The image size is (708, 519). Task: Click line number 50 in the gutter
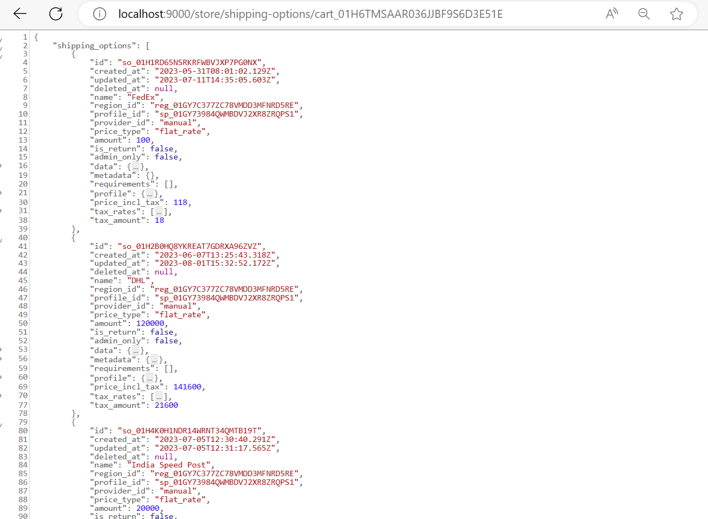(x=23, y=323)
